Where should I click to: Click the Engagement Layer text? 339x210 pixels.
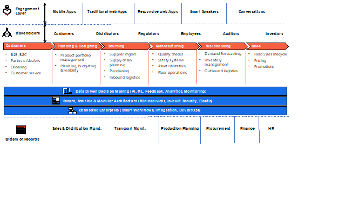coord(27,11)
